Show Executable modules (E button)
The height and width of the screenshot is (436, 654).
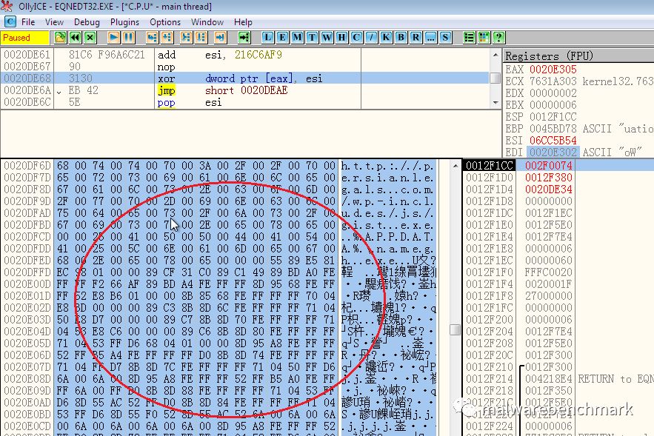(282, 37)
